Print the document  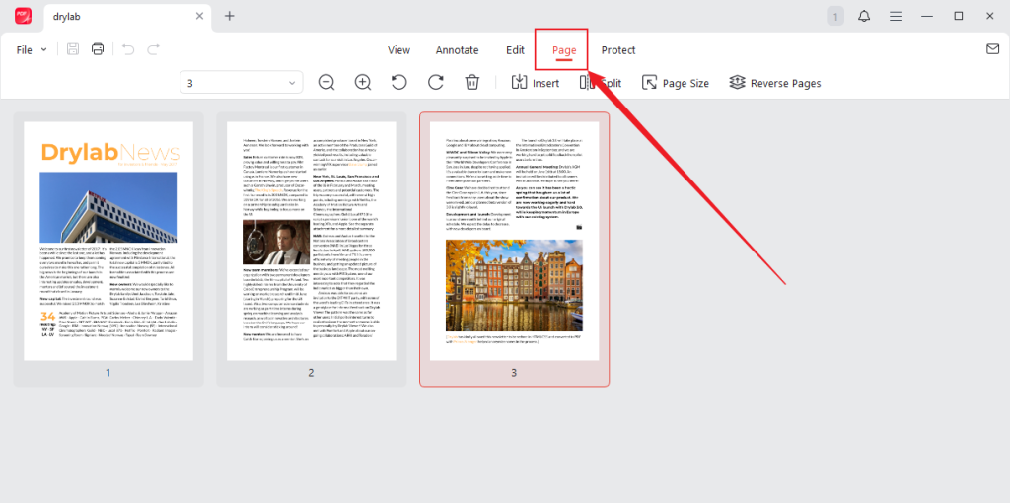pyautogui.click(x=98, y=49)
